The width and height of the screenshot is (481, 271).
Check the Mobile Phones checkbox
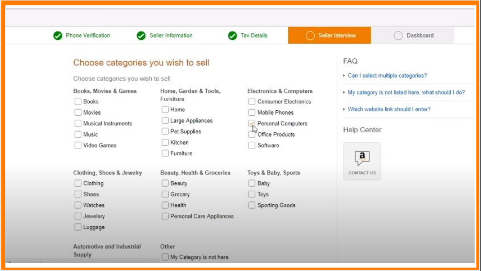252,112
